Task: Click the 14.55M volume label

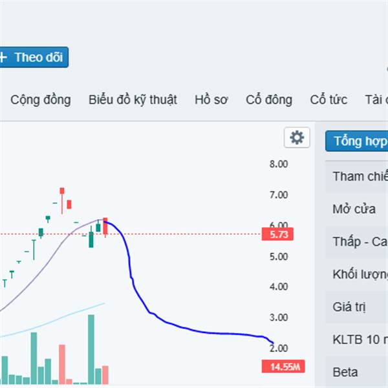Action: click(x=283, y=367)
